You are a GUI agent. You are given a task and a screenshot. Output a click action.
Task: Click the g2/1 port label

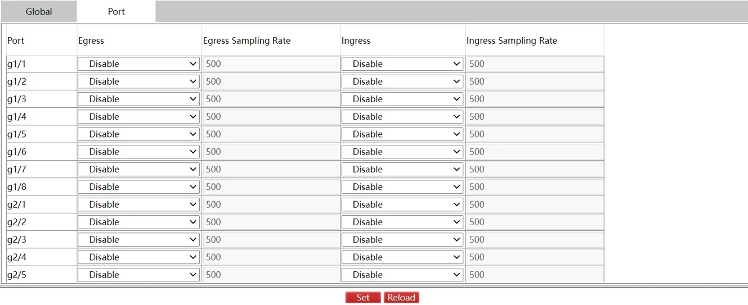pos(16,204)
